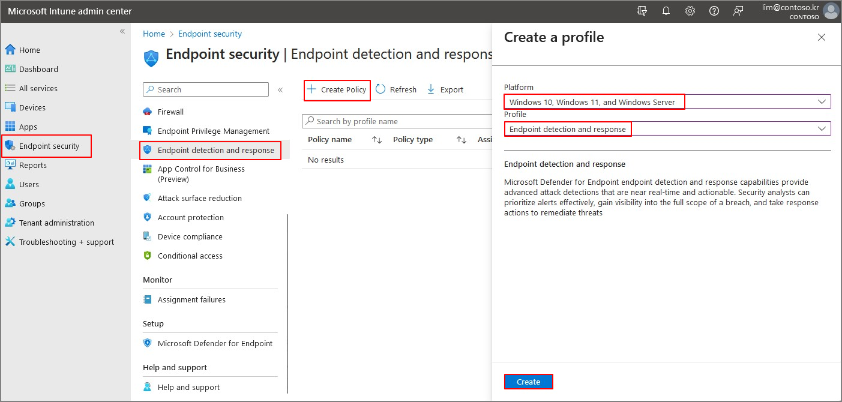The image size is (842, 402).
Task: Click the Endpoint security breadcrumb link
Action: (x=210, y=34)
